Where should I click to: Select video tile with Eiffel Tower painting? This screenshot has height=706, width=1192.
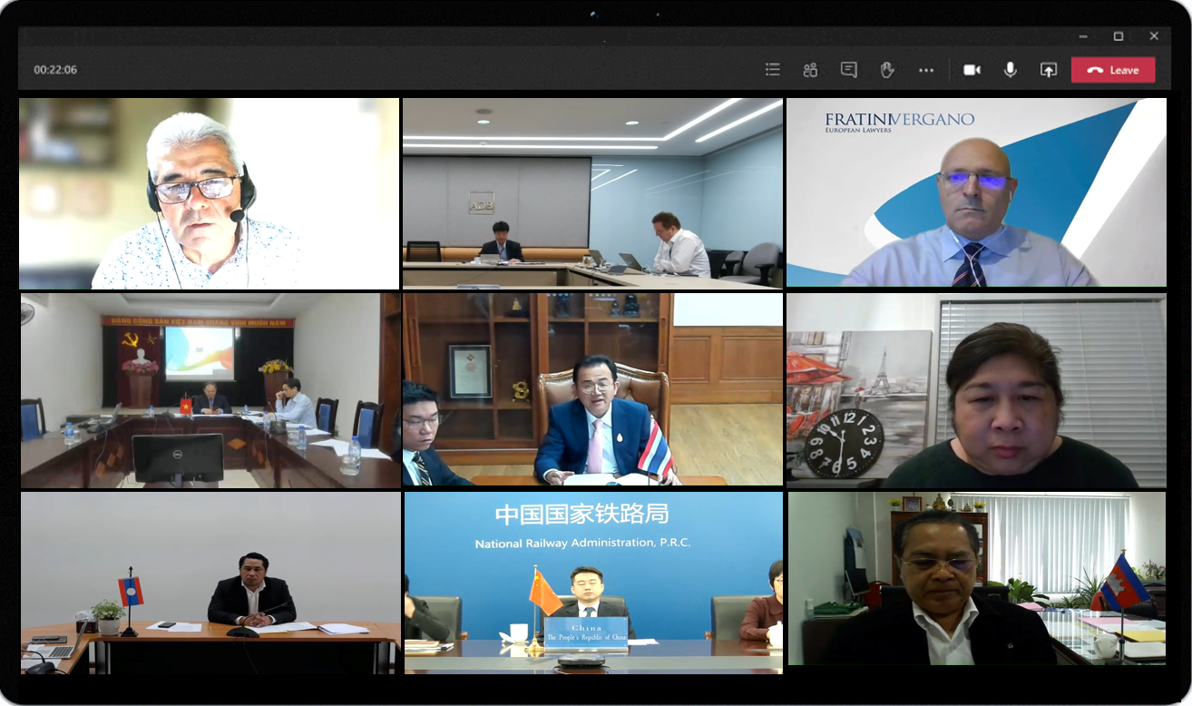(976, 390)
